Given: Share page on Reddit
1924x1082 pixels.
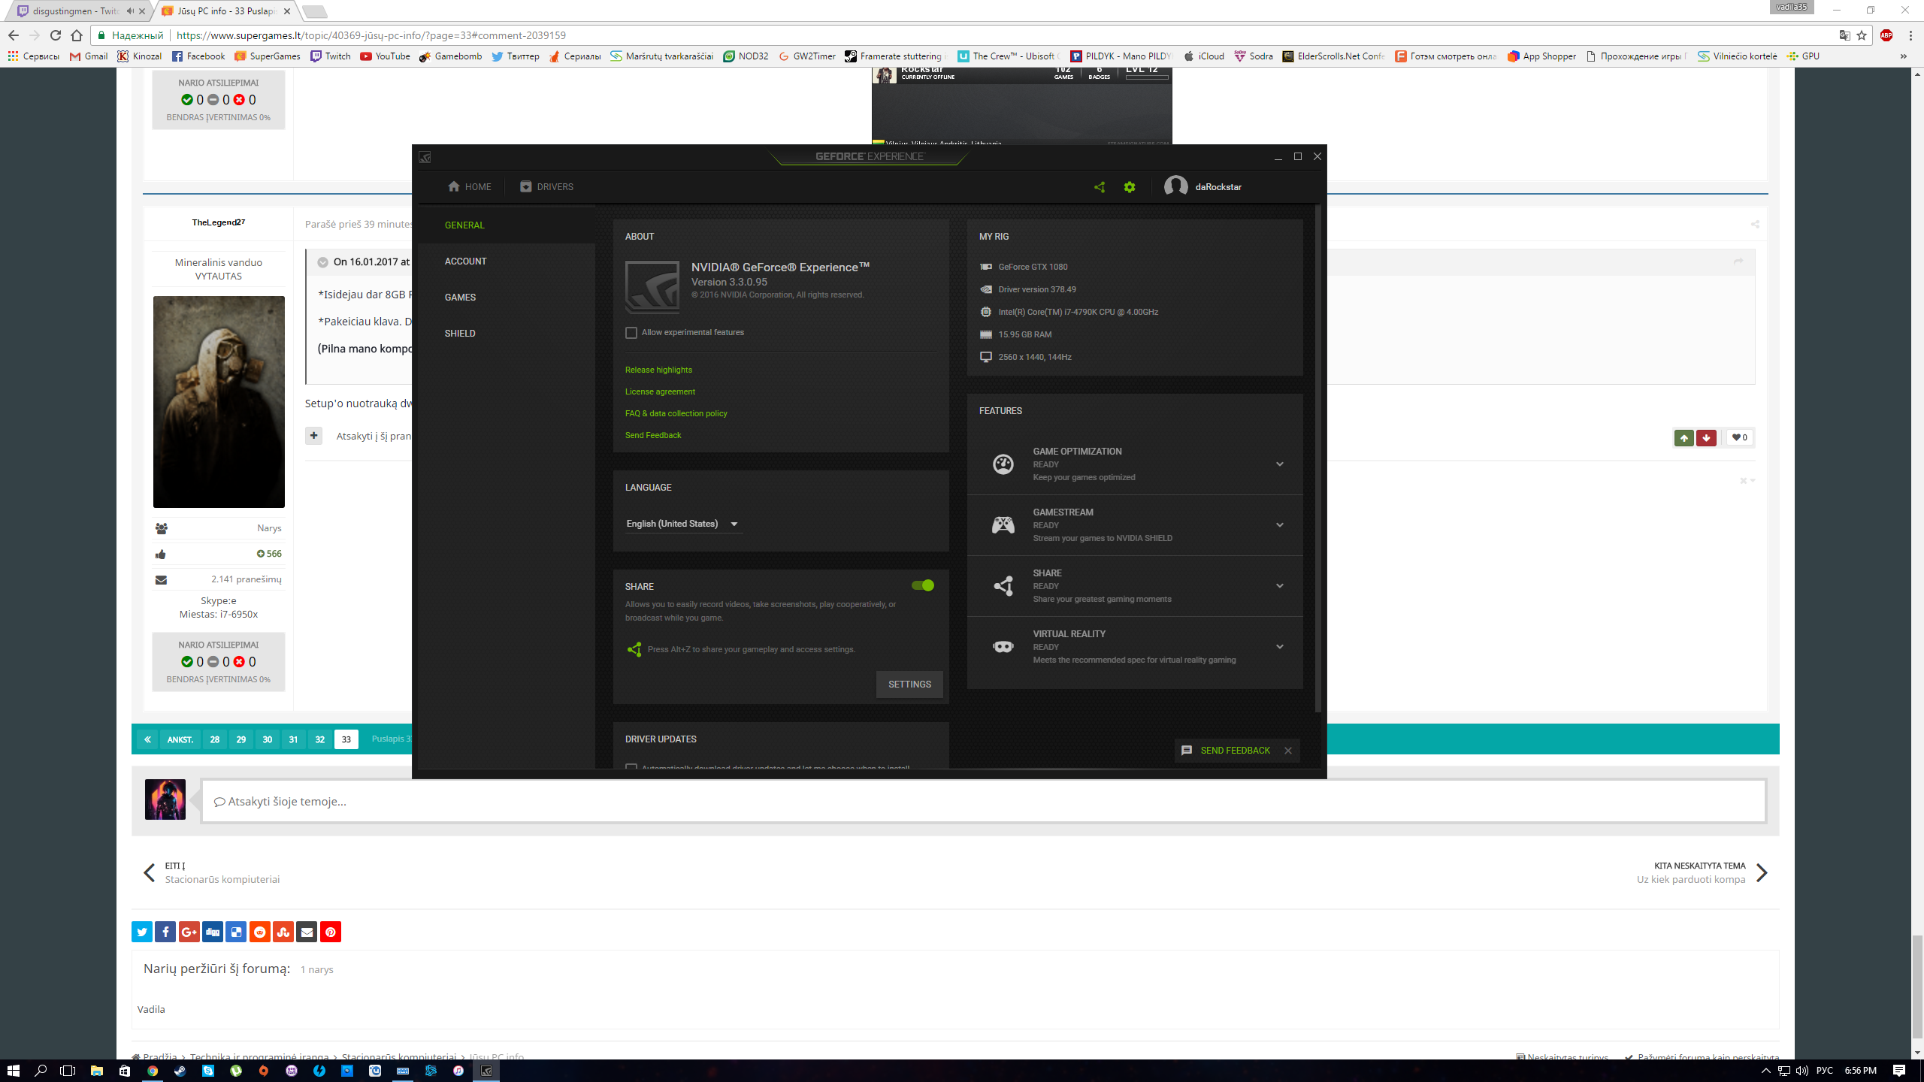Looking at the screenshot, I should (260, 932).
